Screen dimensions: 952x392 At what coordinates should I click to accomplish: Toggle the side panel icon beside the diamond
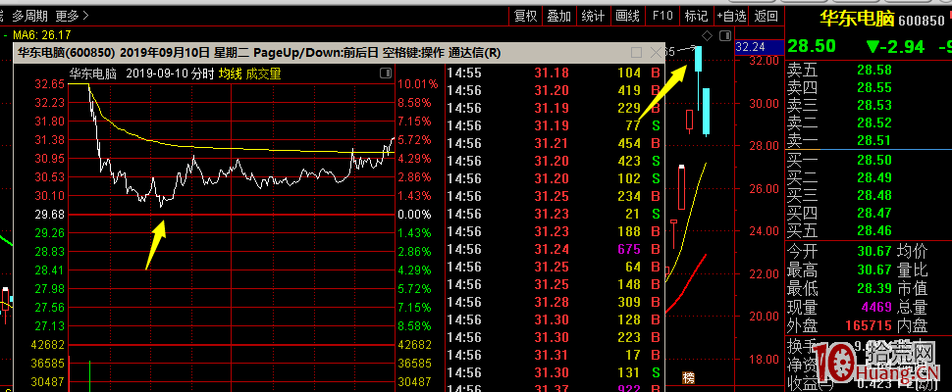coord(725,35)
